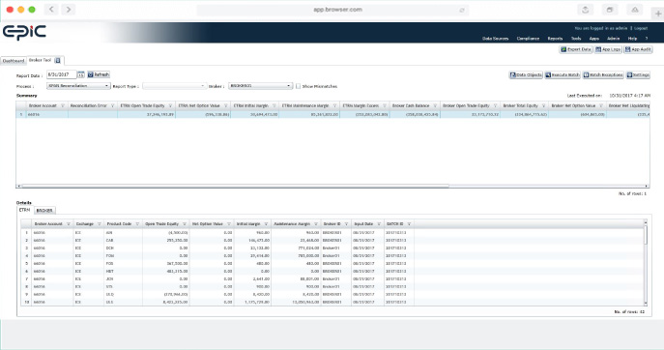The image size is (664, 350).
Task: Filter the Broker Cash Balance column
Action: [435, 106]
